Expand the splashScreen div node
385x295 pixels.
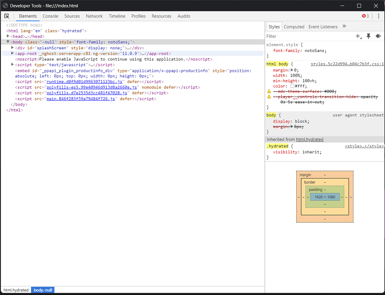click(x=12, y=47)
